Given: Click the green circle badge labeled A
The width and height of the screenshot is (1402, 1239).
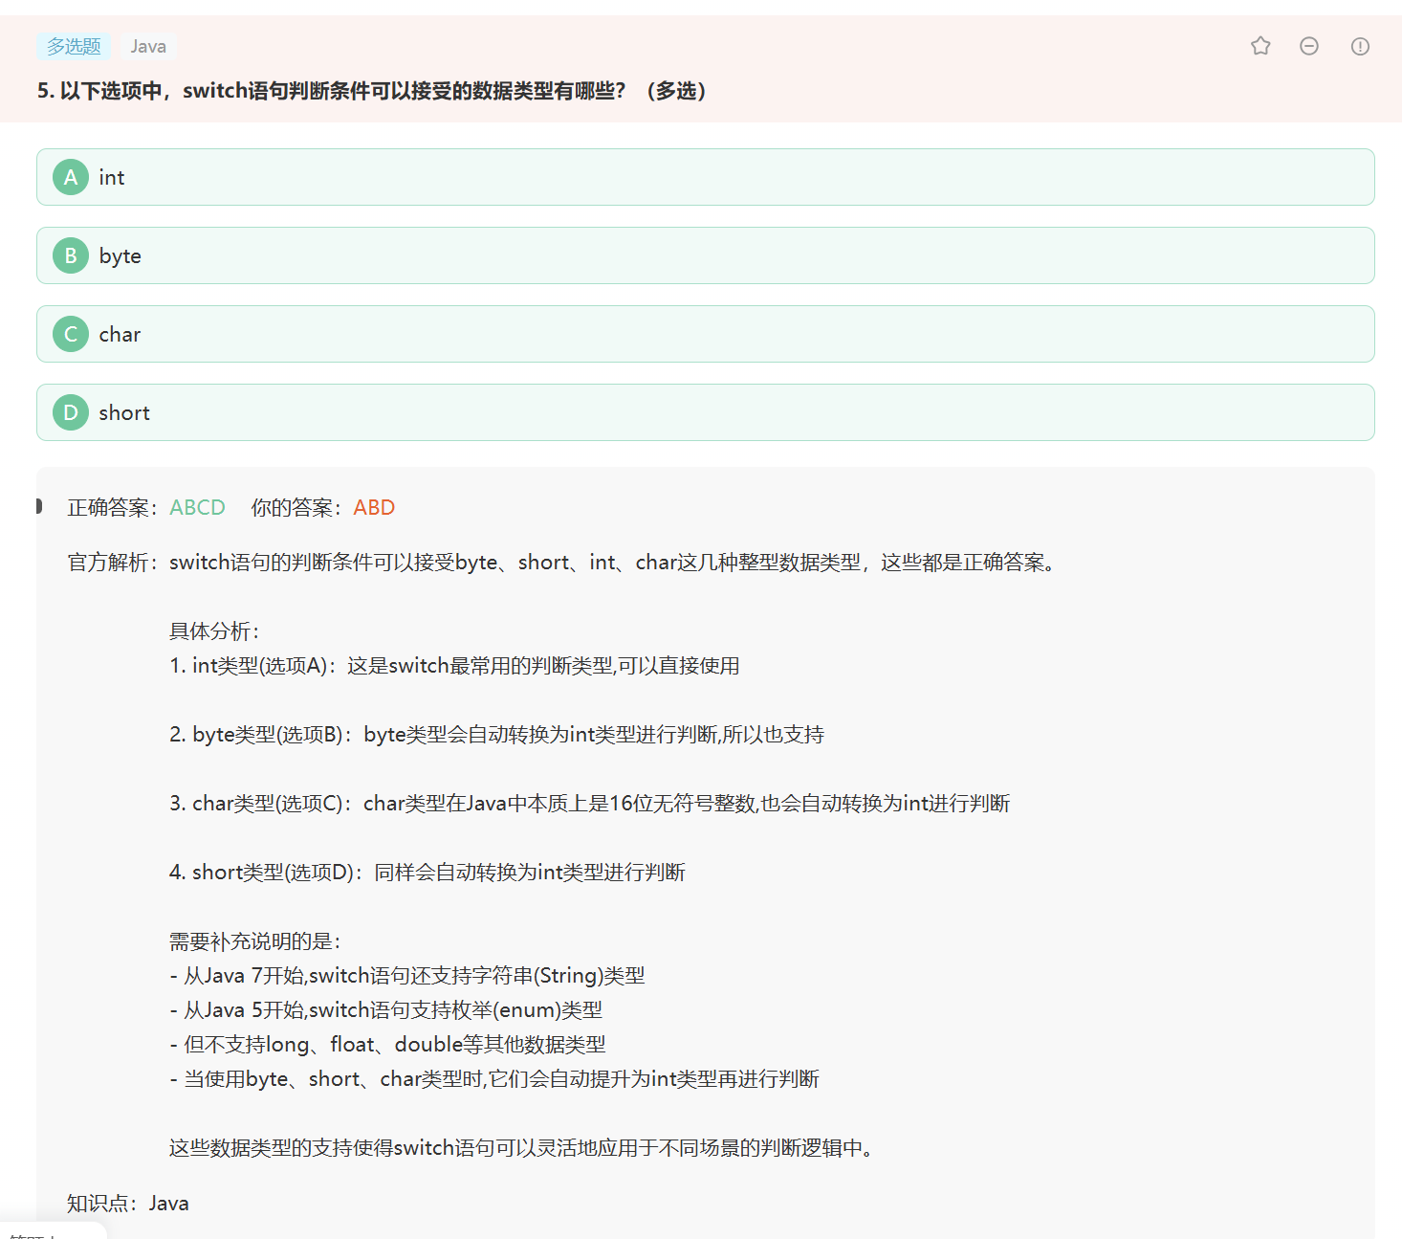Looking at the screenshot, I should [x=70, y=177].
